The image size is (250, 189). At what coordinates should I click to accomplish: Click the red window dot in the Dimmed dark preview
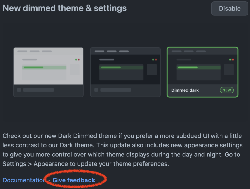click(233, 60)
